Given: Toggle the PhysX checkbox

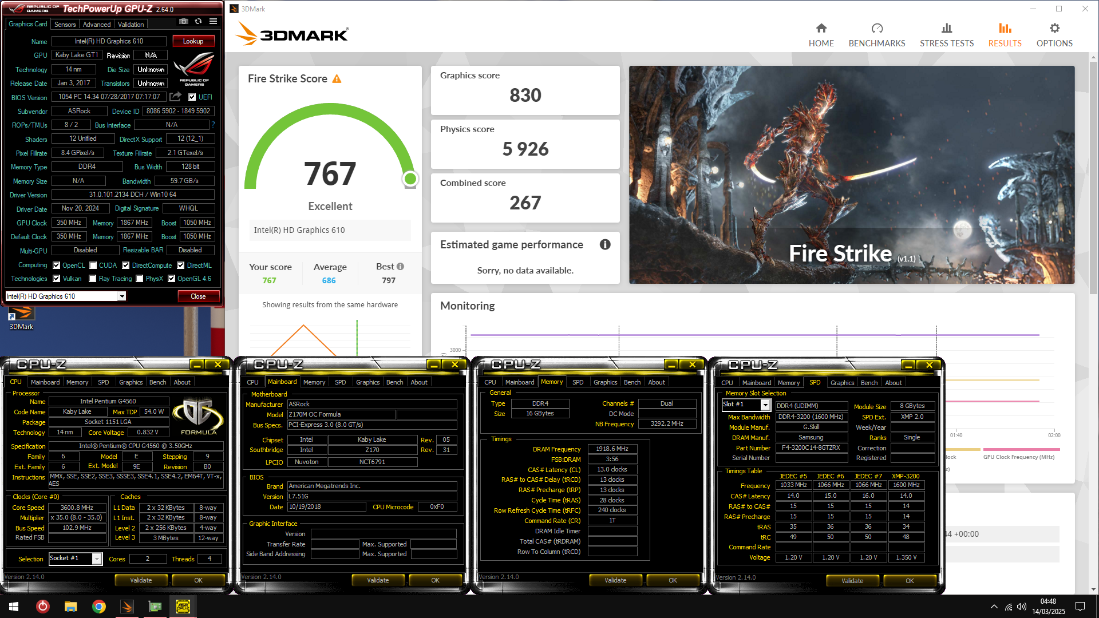Looking at the screenshot, I should (x=140, y=279).
